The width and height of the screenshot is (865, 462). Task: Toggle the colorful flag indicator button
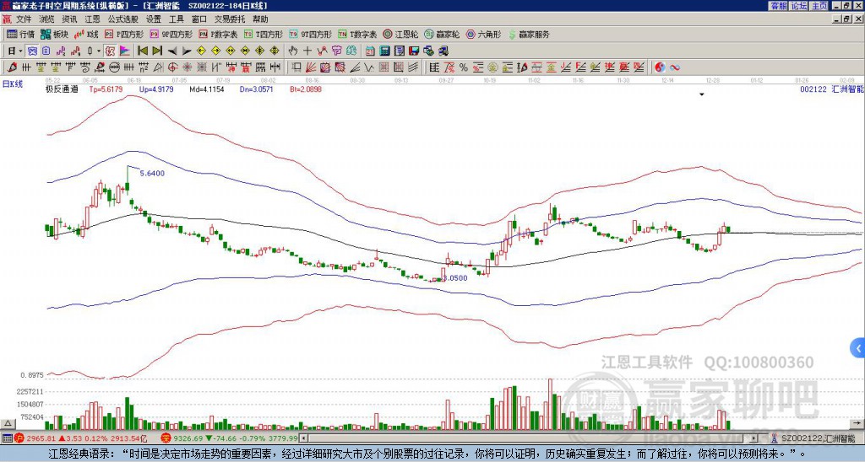pyautogui.click(x=125, y=51)
